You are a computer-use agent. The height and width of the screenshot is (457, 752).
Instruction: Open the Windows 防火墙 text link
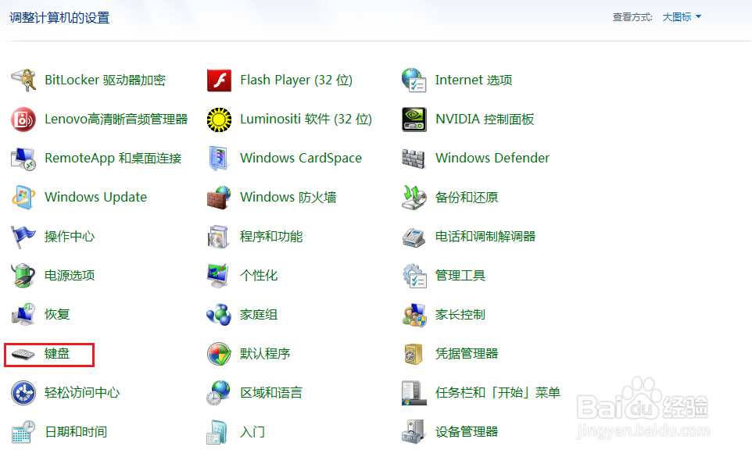[288, 198]
